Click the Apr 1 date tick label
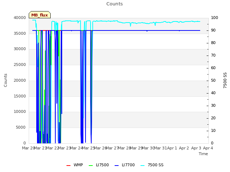The image size is (230, 172). (x=172, y=148)
